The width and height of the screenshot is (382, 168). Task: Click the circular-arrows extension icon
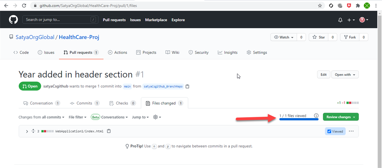click(x=331, y=6)
